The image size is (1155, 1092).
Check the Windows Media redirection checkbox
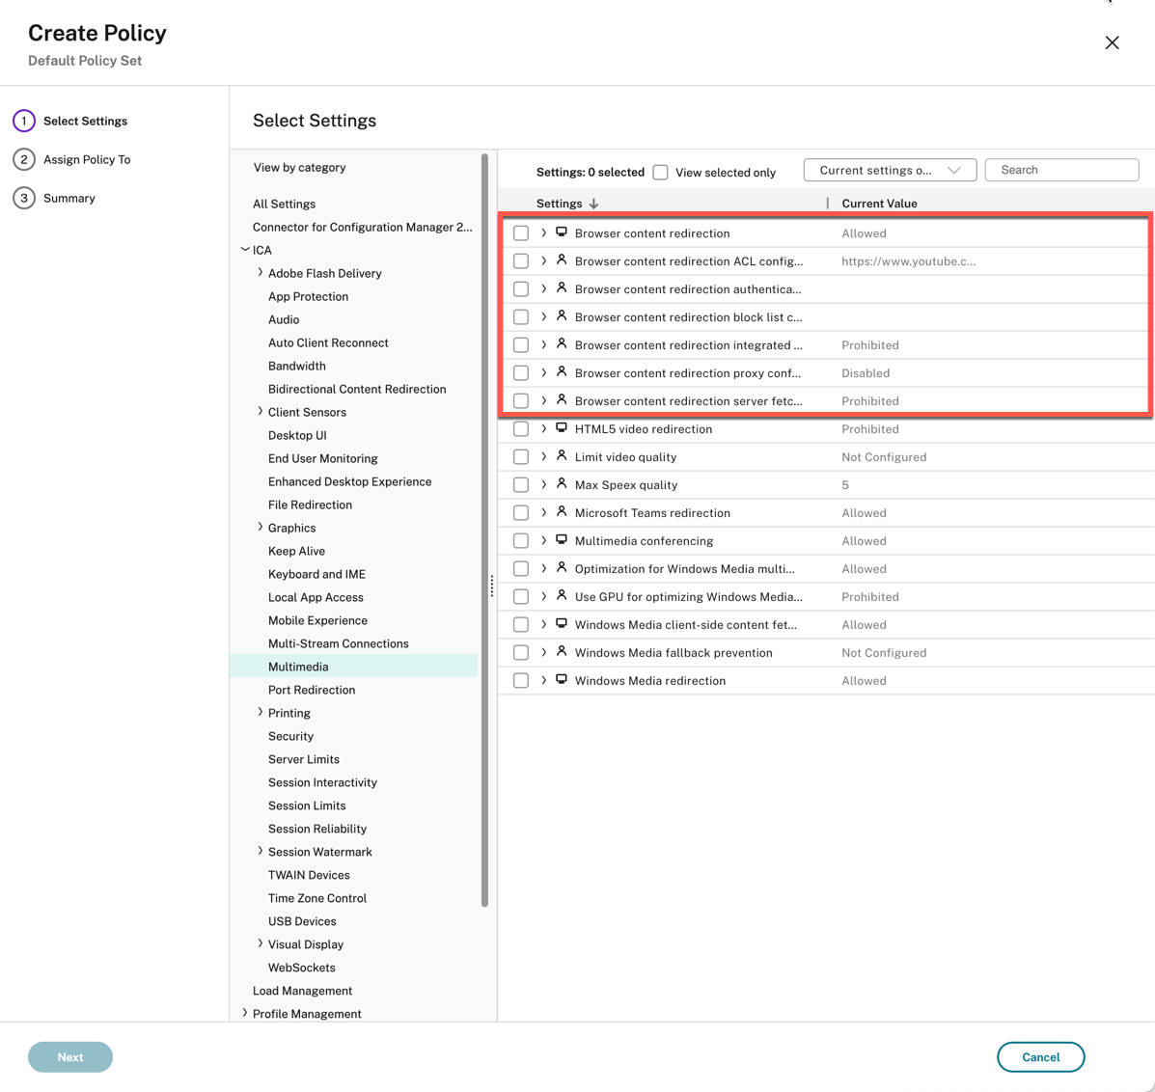point(521,681)
